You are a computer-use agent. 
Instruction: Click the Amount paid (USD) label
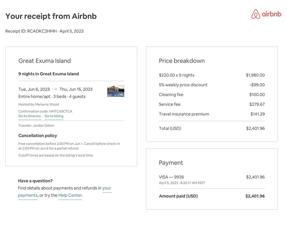178,196
